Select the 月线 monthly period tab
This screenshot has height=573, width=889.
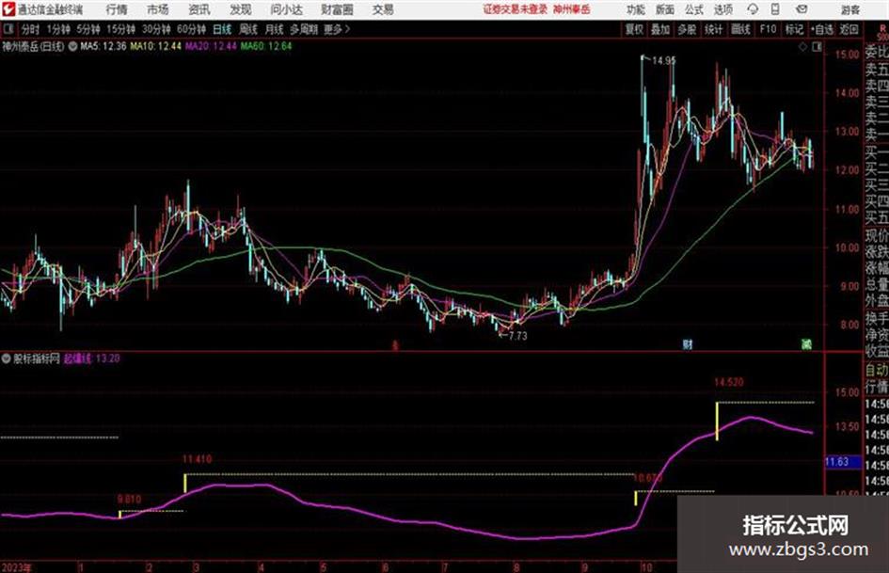(x=274, y=29)
